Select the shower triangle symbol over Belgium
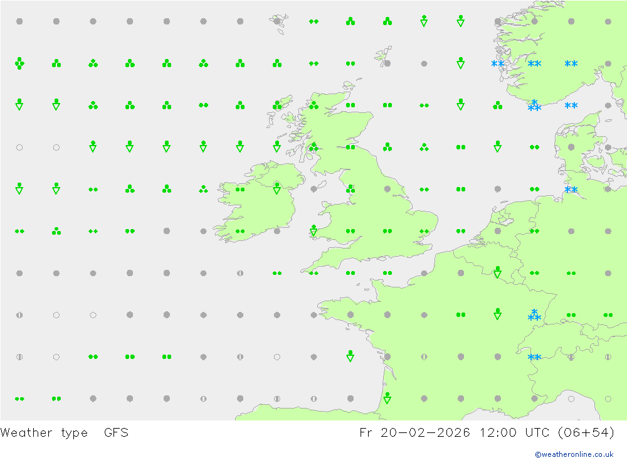Screen dimensions: 627x460 pos(497,272)
